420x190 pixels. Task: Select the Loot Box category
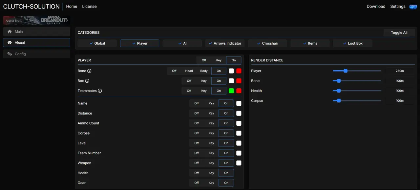tap(352, 43)
